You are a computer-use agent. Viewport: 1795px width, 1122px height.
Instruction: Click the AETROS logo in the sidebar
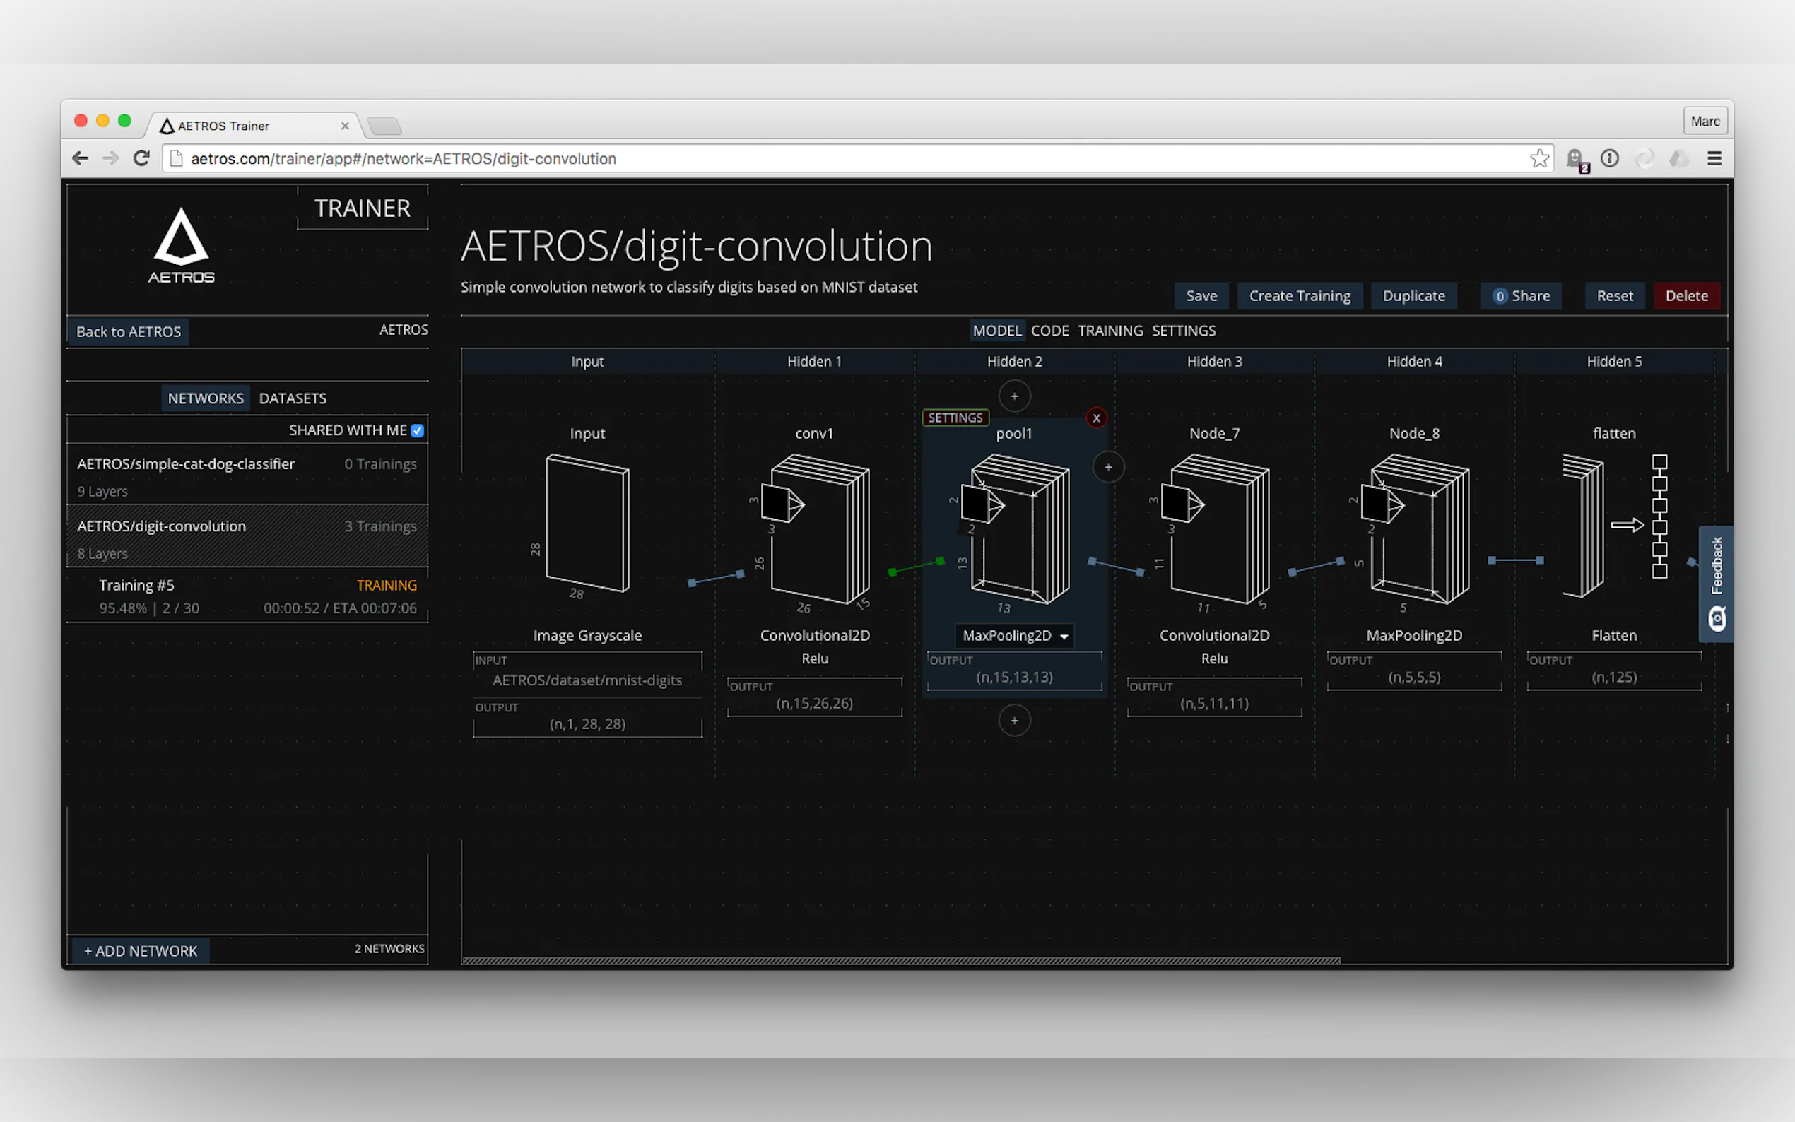coord(181,246)
